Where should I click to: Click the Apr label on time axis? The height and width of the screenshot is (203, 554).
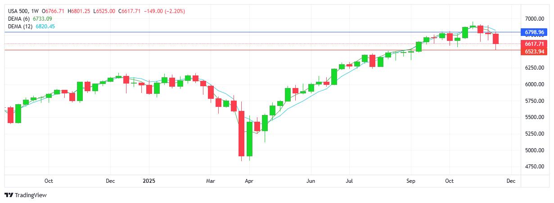(249, 181)
